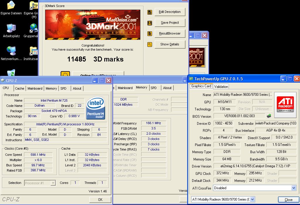300x205 pixels.
Task: Click the Memory Size 64 MB field
Action: click(x=227, y=159)
